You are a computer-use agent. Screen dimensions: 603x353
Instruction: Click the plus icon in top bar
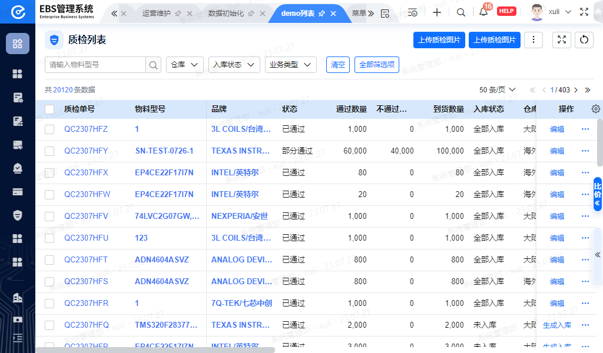pos(437,12)
